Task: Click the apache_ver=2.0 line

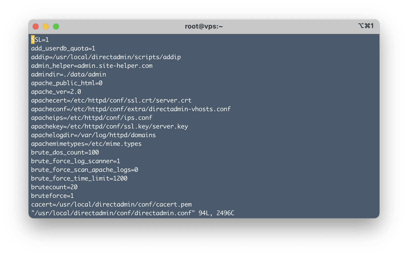Action: point(56,92)
